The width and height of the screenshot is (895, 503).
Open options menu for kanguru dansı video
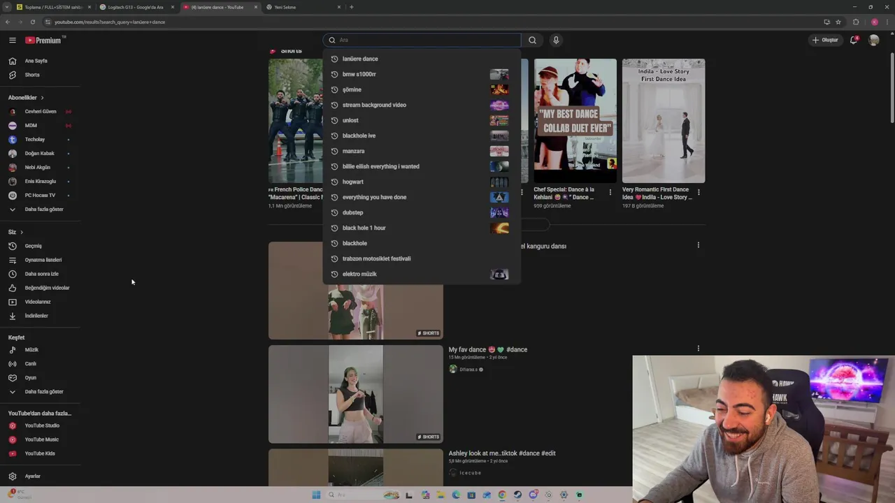tap(698, 245)
